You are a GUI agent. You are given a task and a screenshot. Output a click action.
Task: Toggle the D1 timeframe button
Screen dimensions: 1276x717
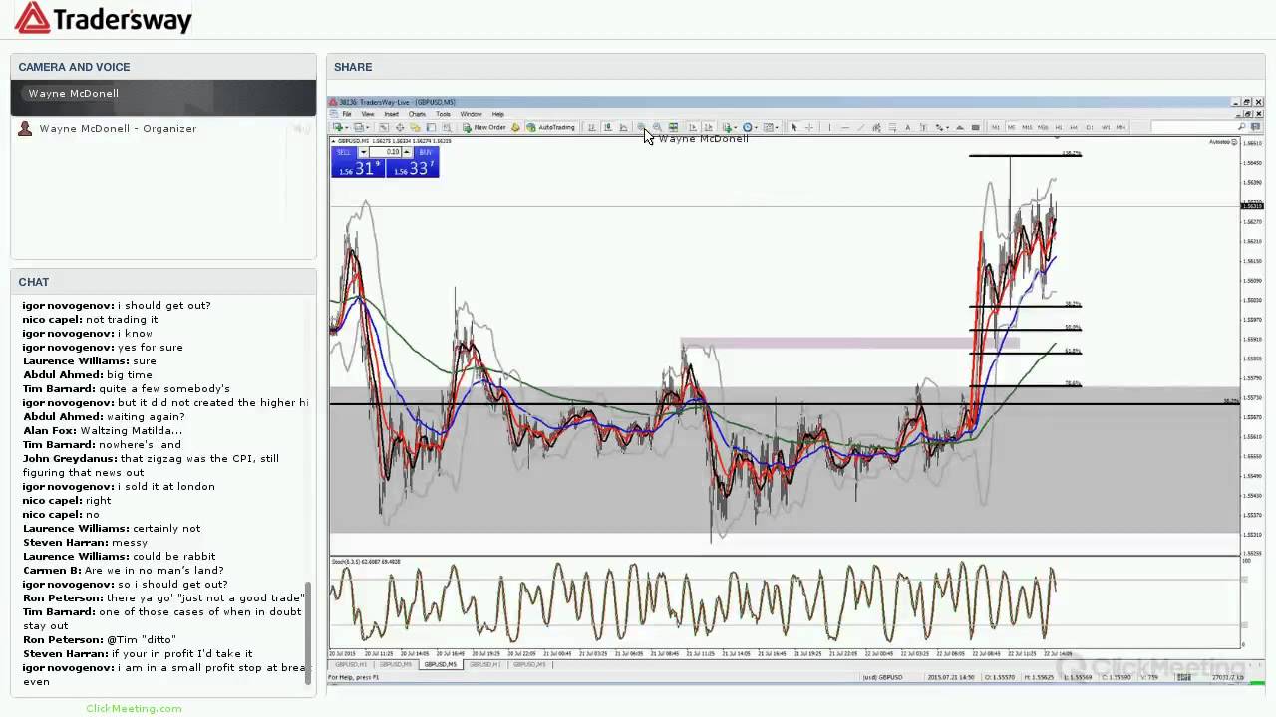(1090, 127)
